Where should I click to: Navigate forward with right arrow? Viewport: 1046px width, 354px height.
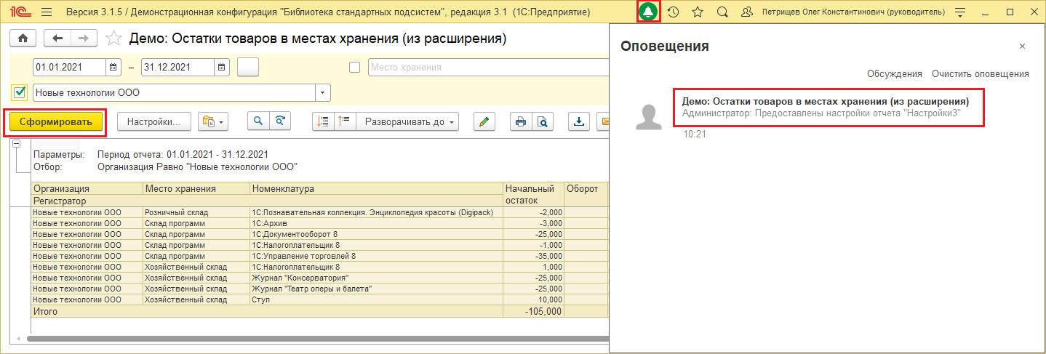click(x=84, y=39)
